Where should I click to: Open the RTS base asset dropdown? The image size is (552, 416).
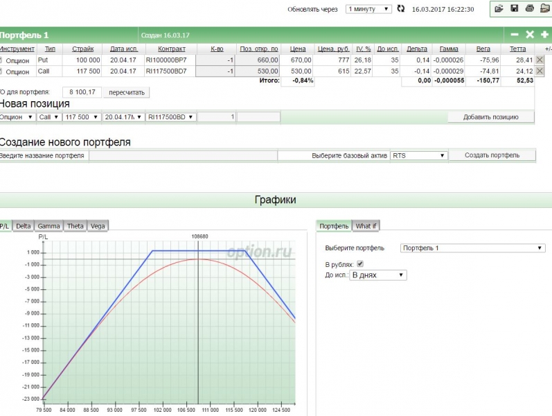point(418,155)
